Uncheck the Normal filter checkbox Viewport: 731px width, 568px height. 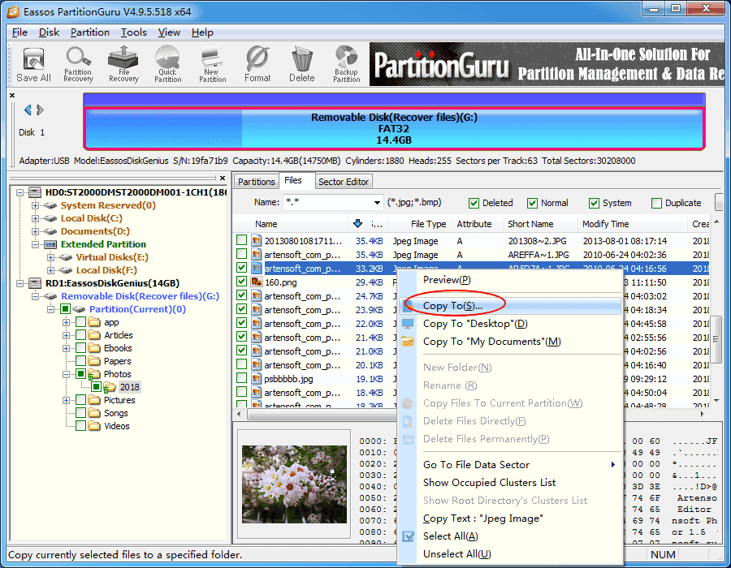(x=532, y=203)
